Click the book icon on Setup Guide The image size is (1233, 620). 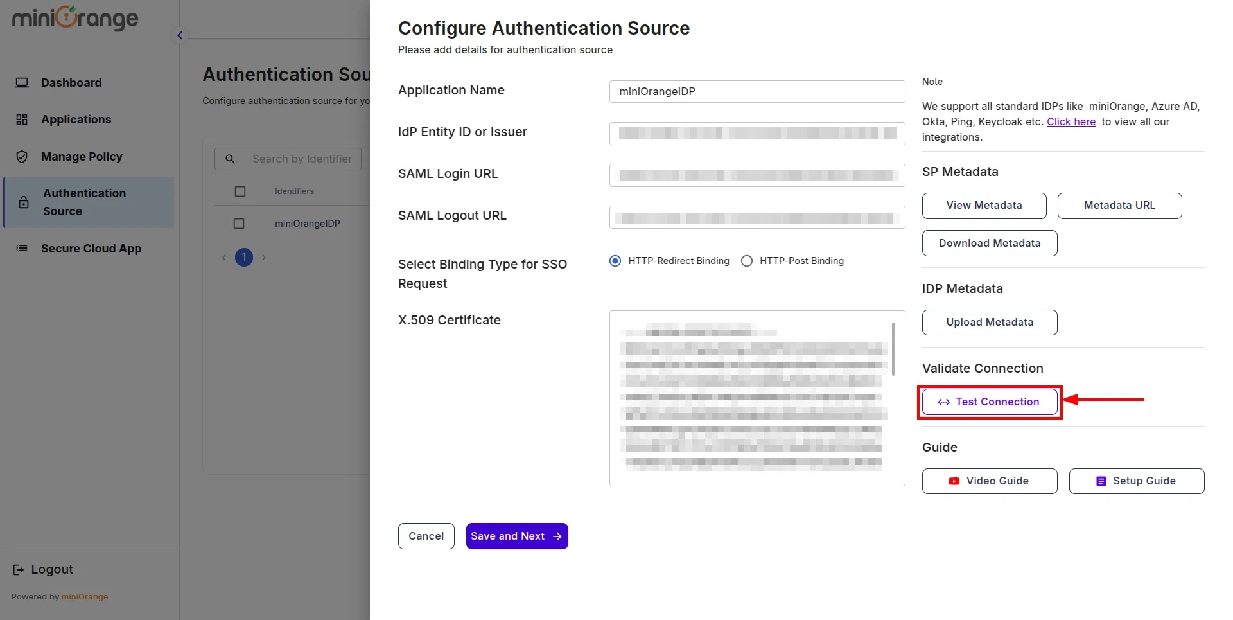tap(1100, 481)
